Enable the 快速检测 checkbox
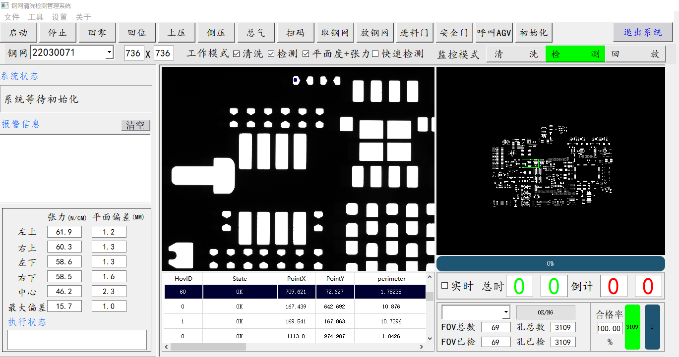The image size is (679, 357). pyautogui.click(x=375, y=53)
